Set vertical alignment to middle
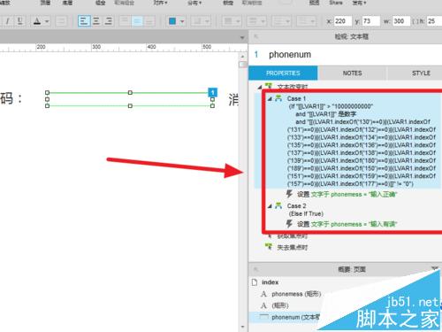 [x=137, y=21]
